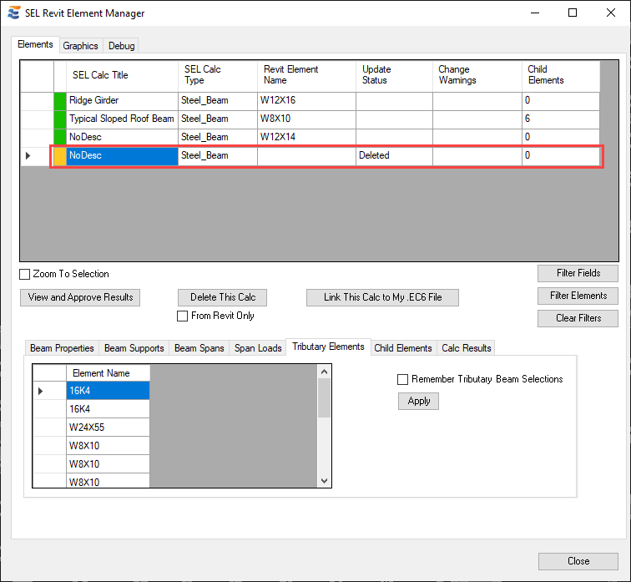This screenshot has width=631, height=582.
Task: Select the W24X55 tributary element
Action: click(x=108, y=428)
